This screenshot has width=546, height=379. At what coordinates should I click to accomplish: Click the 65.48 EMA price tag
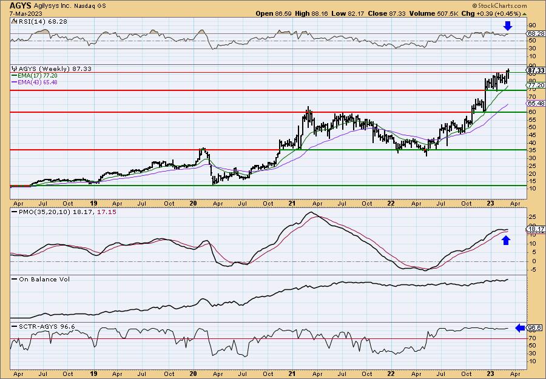click(536, 103)
